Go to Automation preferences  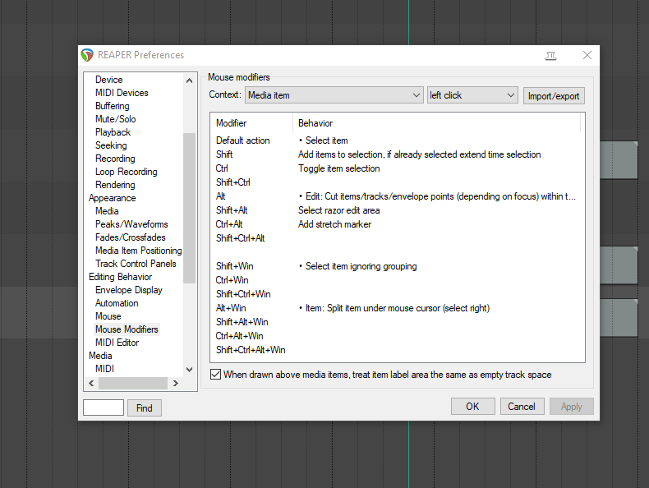coord(117,303)
